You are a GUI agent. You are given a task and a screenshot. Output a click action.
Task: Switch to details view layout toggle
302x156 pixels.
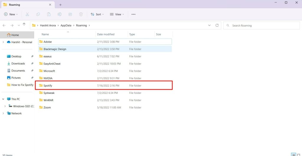point(293,154)
